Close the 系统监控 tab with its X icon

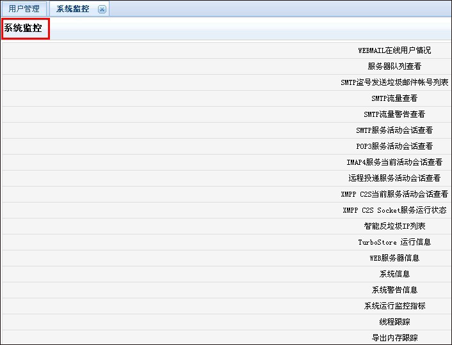tap(102, 9)
